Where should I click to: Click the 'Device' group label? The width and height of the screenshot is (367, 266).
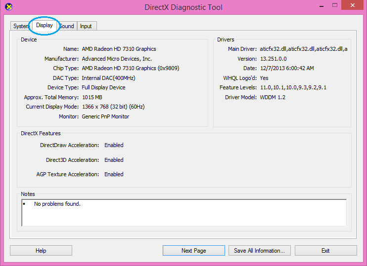coord(29,39)
